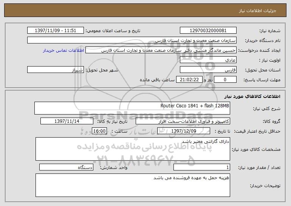Click the تاریخ نیاز به کالا label
The height and width of the screenshot is (206, 291).
(x=112, y=122)
